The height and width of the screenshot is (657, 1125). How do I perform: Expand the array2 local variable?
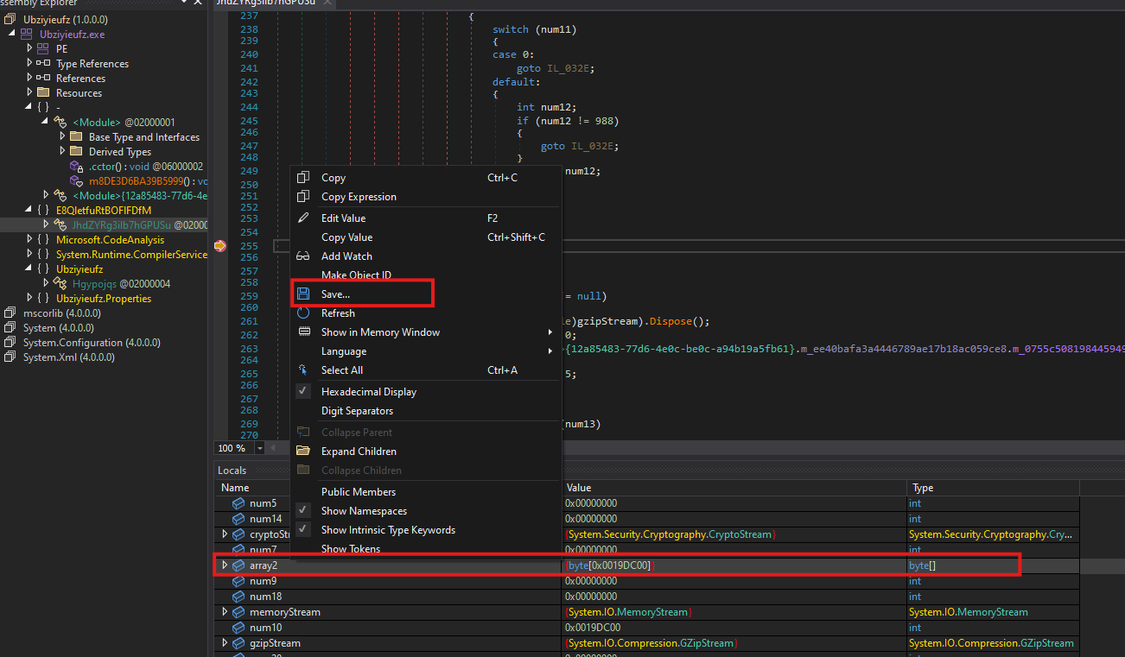point(226,565)
